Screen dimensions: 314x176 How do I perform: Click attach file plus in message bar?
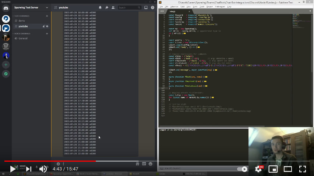point(58,164)
